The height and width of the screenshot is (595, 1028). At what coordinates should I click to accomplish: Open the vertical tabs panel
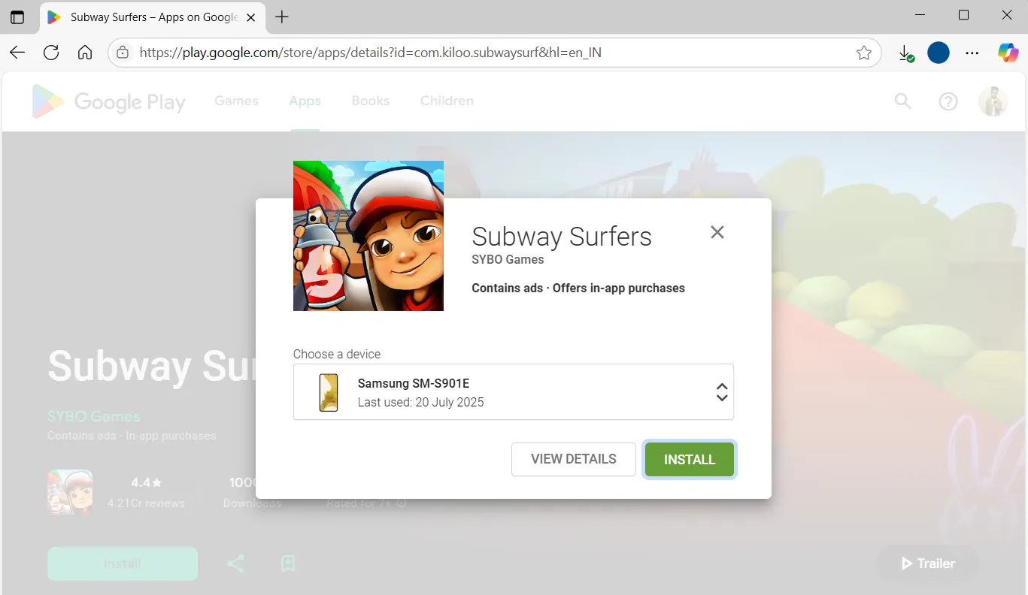coord(17,16)
